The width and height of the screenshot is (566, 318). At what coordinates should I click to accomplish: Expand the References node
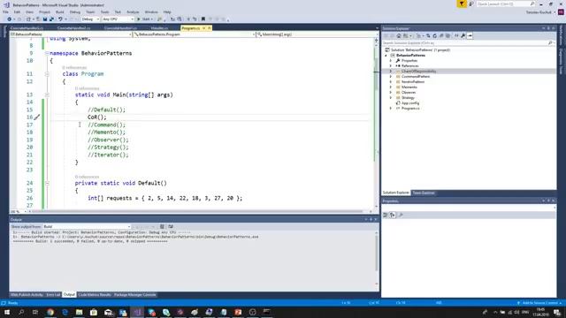coord(390,66)
